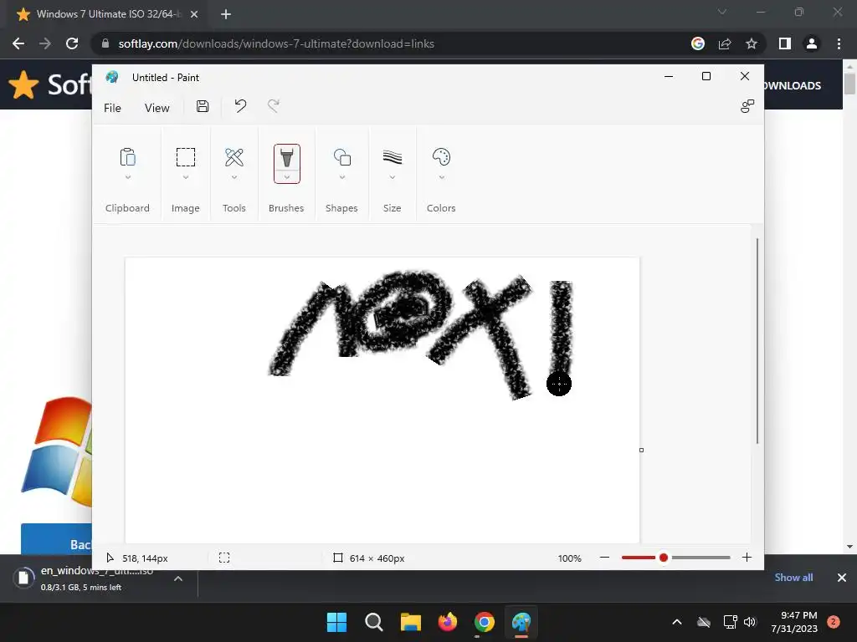857x642 pixels.
Task: Click the 100% zoom level text
Action: tap(569, 558)
